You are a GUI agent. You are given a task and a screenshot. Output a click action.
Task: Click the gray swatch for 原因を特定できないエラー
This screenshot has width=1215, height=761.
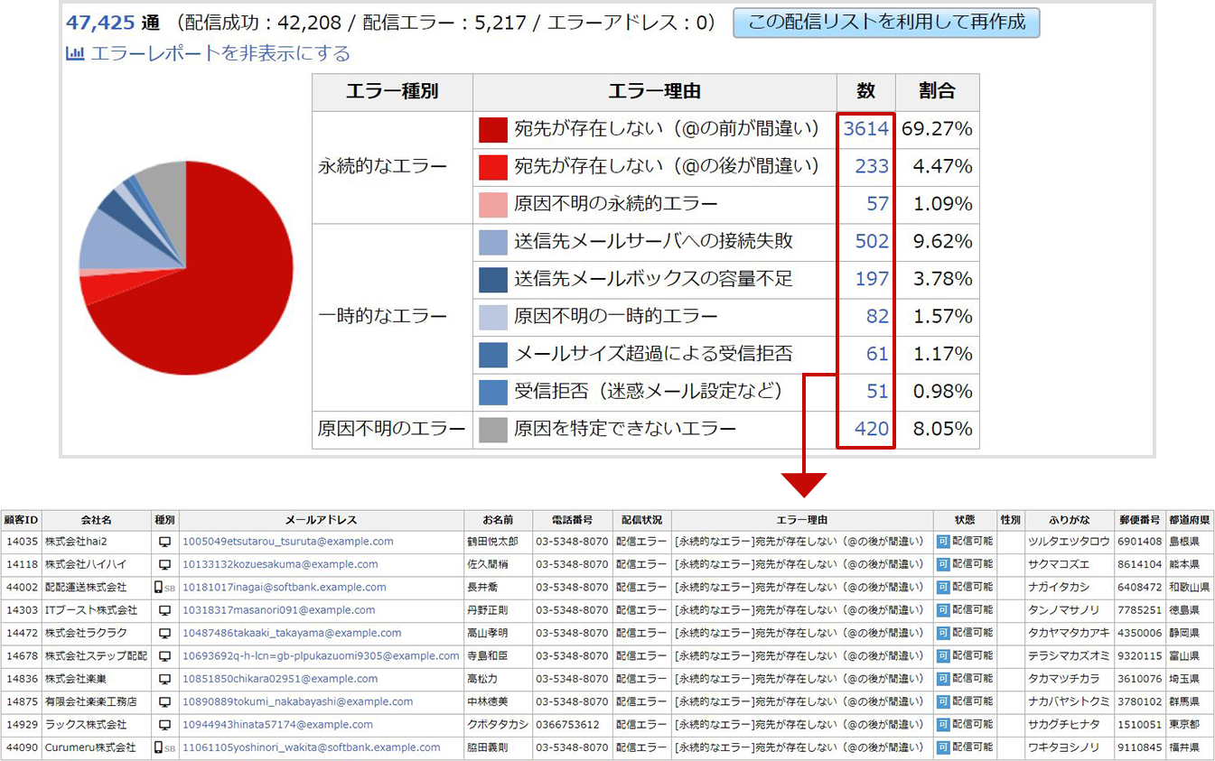493,430
